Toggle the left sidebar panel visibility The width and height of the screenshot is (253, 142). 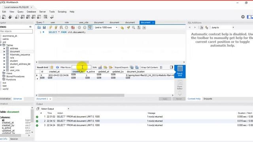click(249, 17)
